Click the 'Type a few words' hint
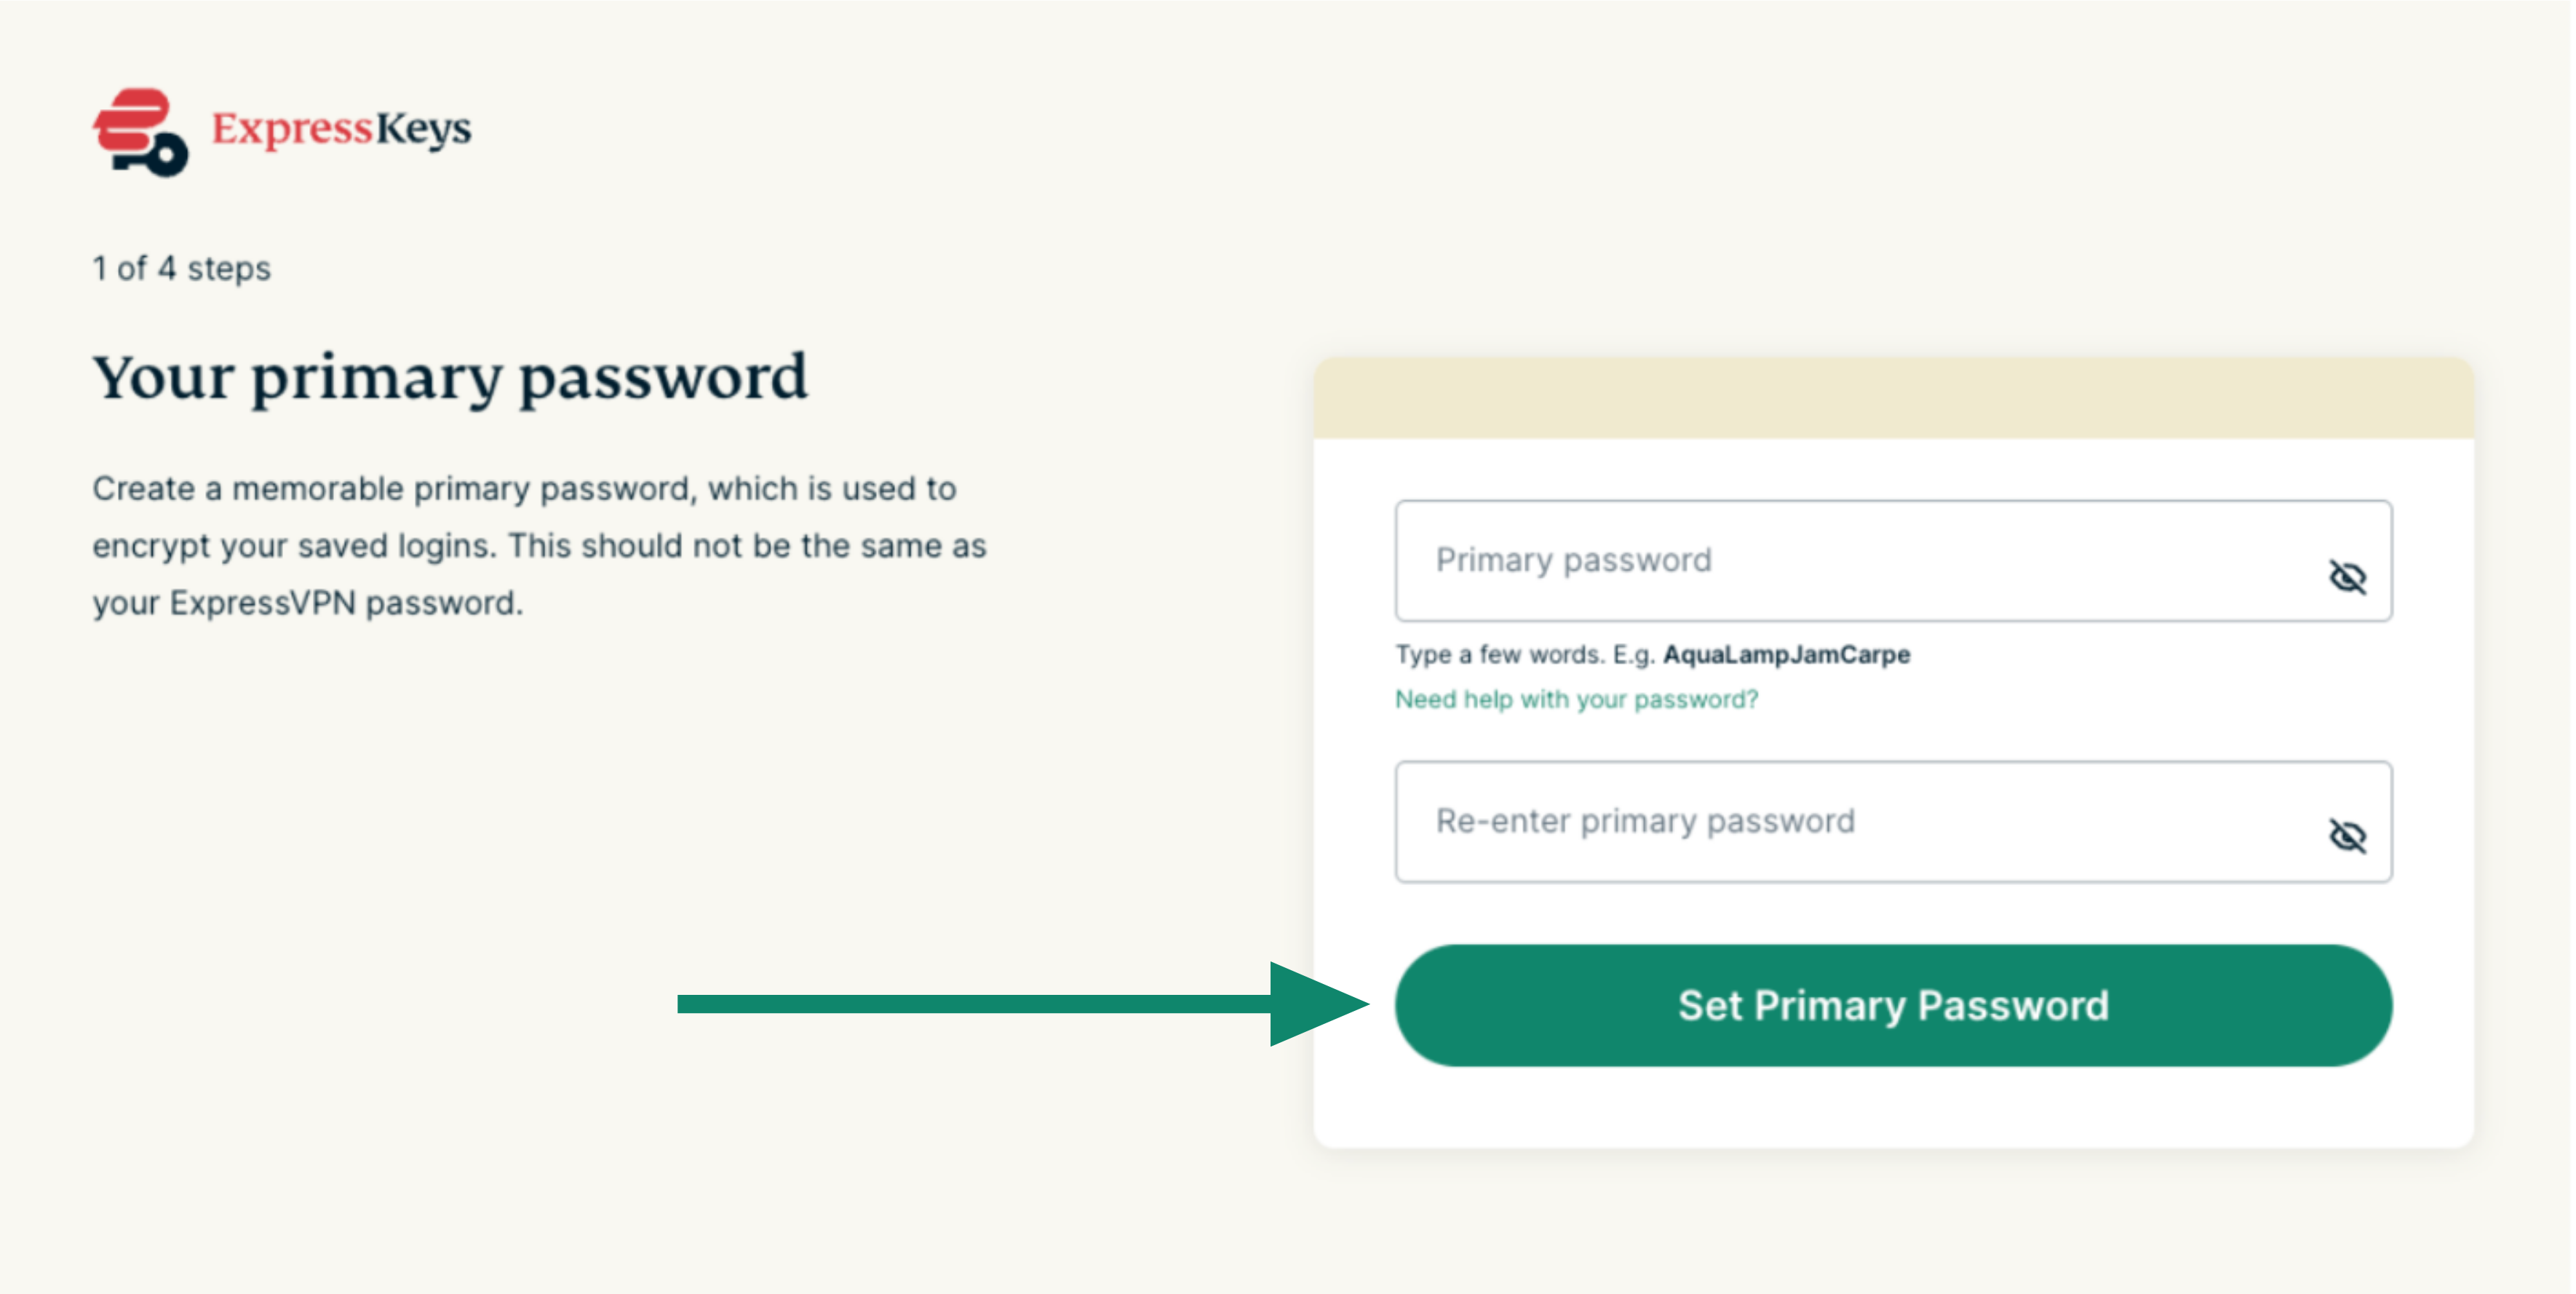Viewport: 2576px width, 1294px height. point(1526,654)
